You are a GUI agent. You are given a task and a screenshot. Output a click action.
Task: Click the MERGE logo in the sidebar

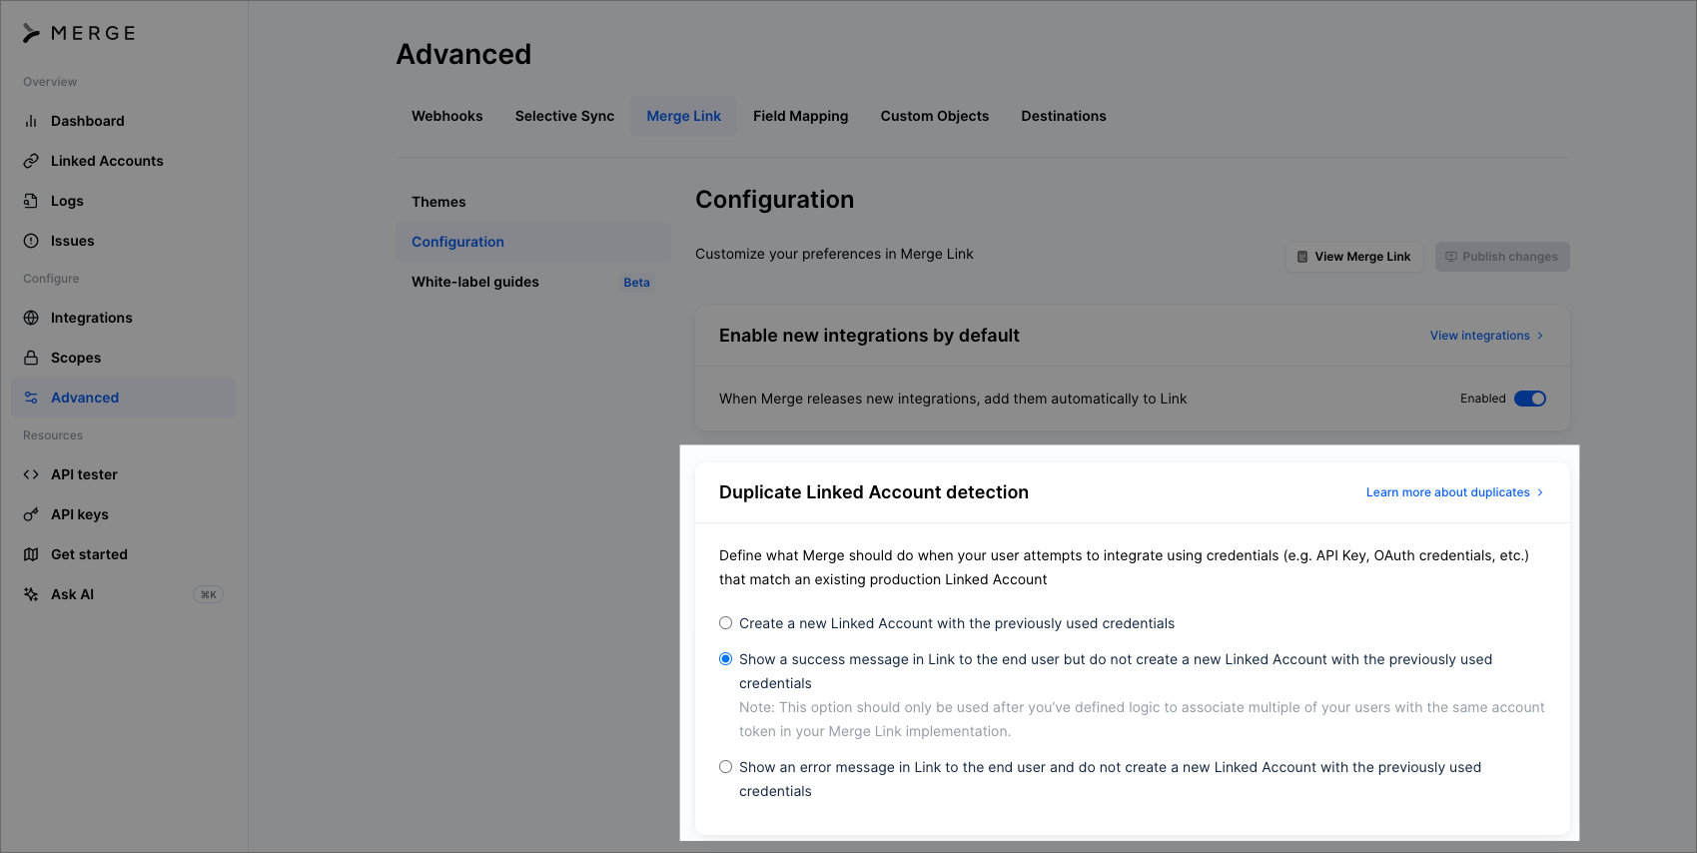pos(79,33)
